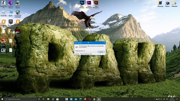Open Cortana circle icon on taskbar

39,99
